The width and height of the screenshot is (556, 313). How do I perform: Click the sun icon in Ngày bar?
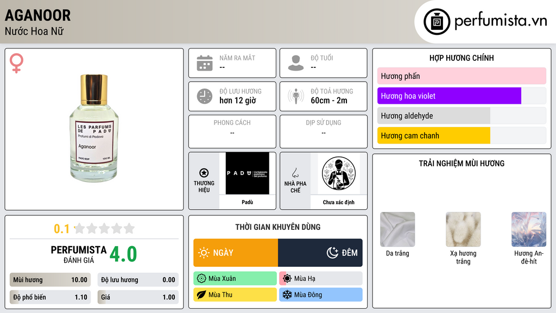[204, 253]
